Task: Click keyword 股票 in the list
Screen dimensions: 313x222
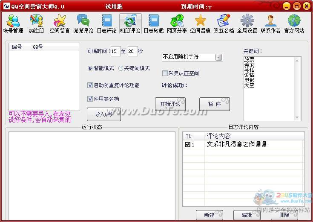Action: [249, 59]
